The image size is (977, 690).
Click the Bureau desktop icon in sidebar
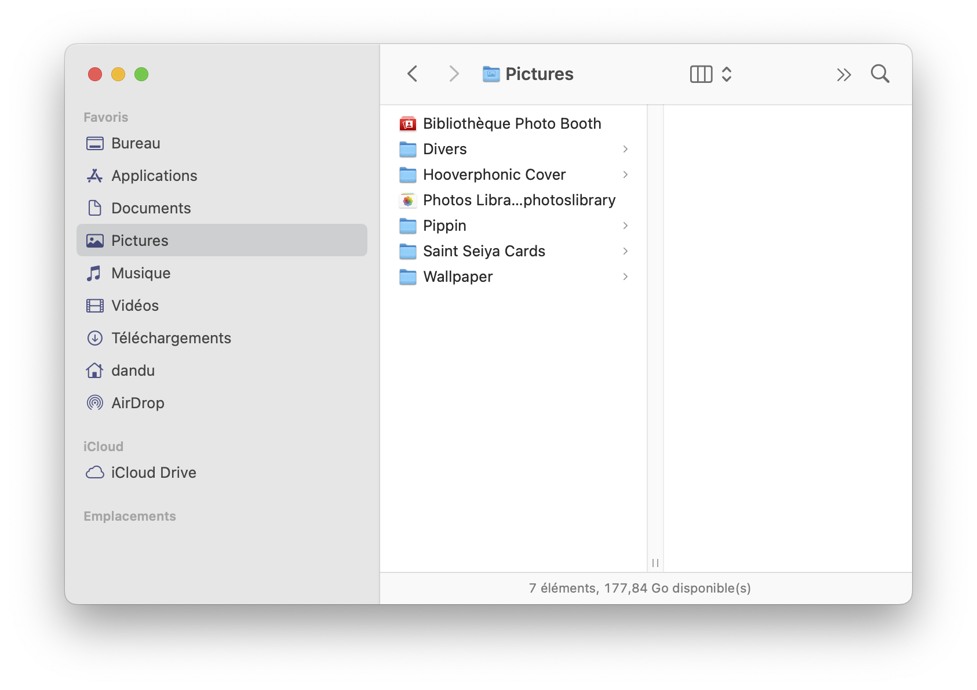pos(95,143)
